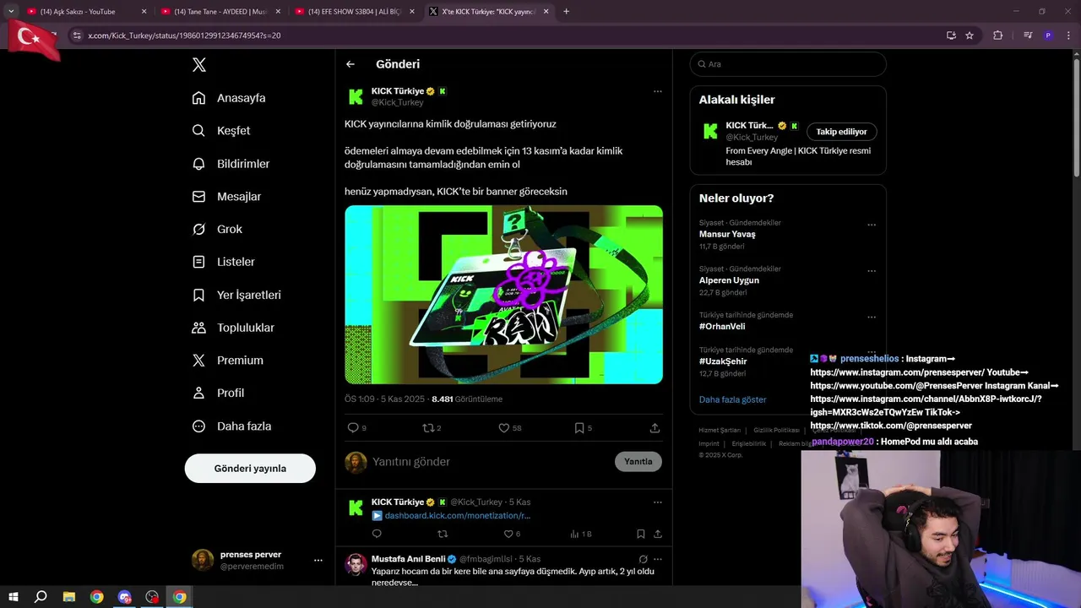Repost icon under main KICK post
This screenshot has width=1081, height=608.
[x=428, y=428]
